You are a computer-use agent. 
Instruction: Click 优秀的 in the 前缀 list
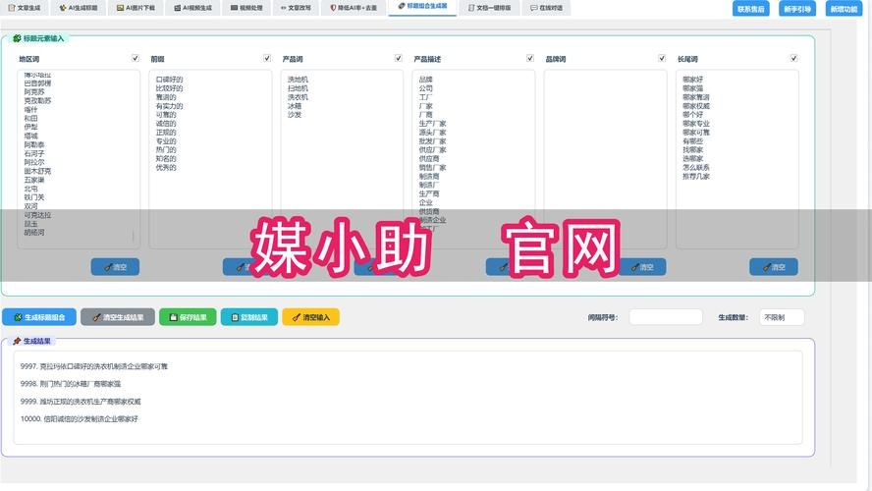point(166,167)
